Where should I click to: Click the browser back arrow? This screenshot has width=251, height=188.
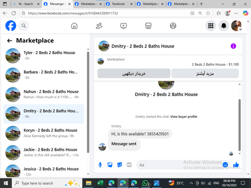pos(5,13)
